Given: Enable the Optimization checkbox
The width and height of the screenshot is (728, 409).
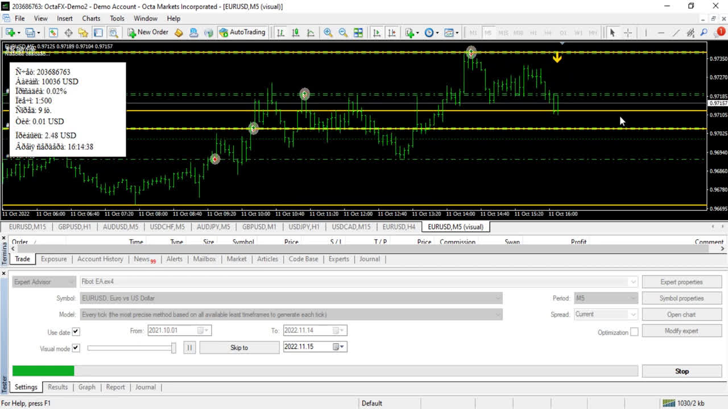Looking at the screenshot, I should coord(634,332).
